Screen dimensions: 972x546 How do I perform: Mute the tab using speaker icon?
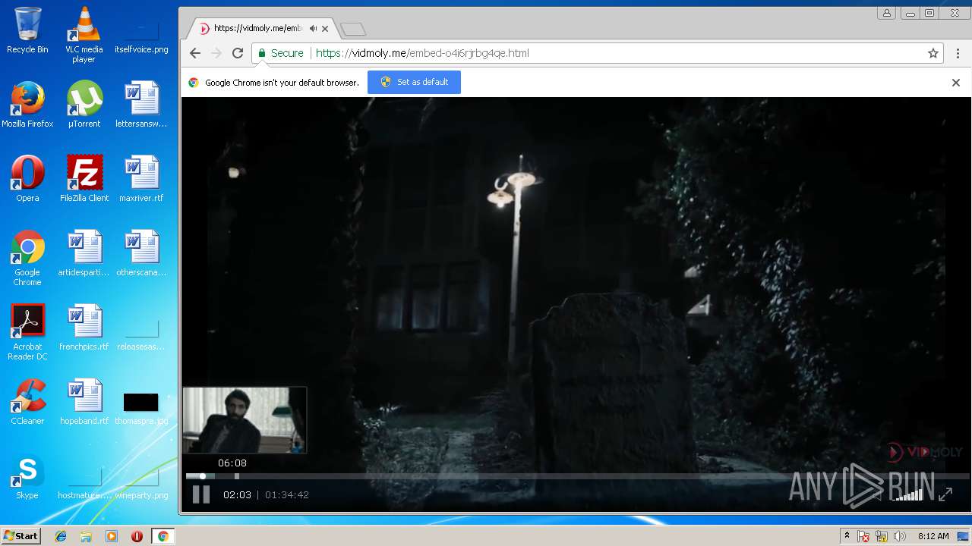click(x=313, y=29)
